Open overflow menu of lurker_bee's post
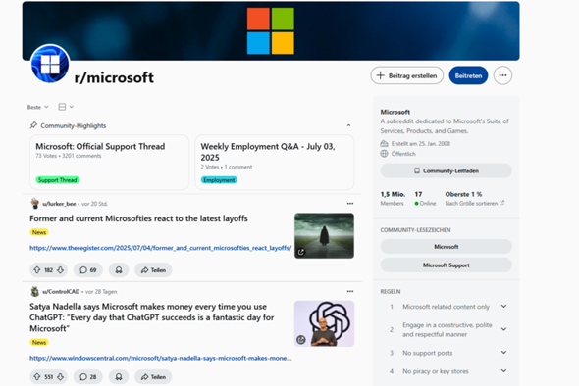The width and height of the screenshot is (579, 386). point(350,204)
